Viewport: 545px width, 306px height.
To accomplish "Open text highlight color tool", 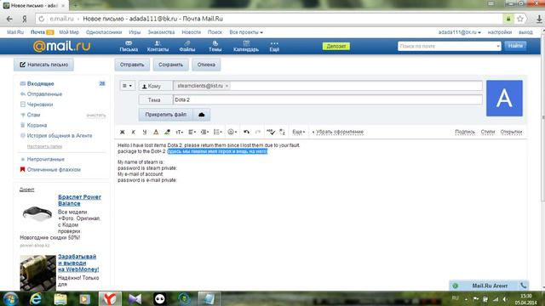I will coord(167,132).
